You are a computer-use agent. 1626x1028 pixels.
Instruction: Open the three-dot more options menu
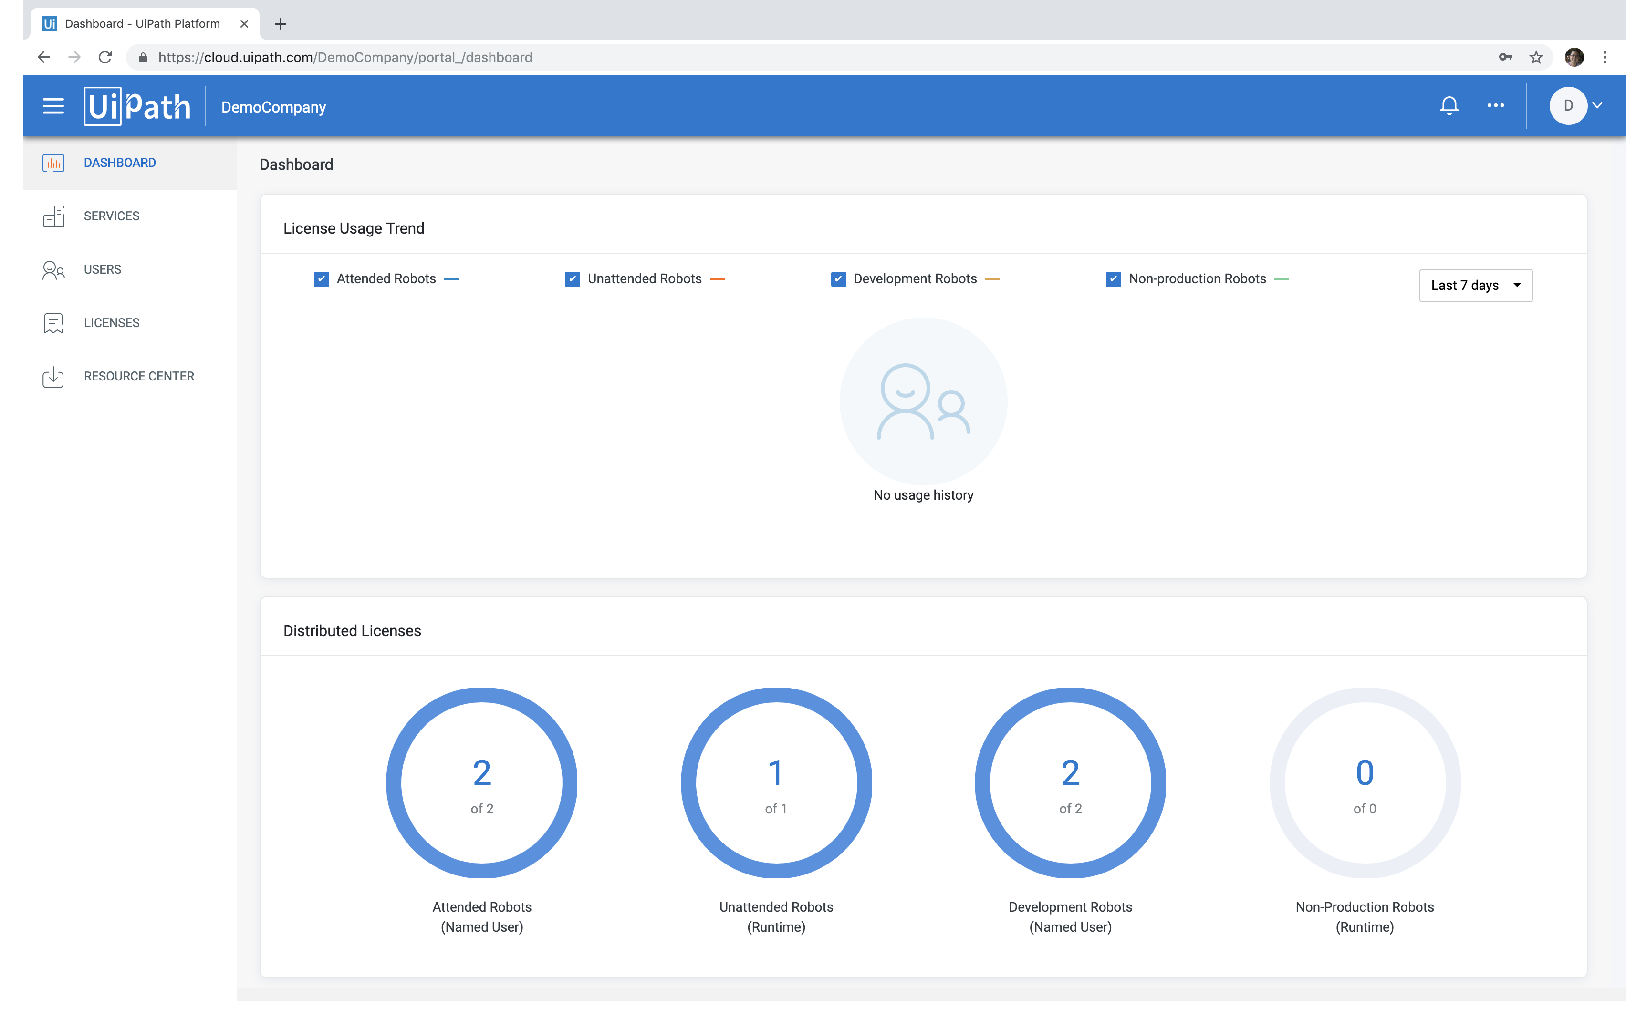tap(1496, 105)
